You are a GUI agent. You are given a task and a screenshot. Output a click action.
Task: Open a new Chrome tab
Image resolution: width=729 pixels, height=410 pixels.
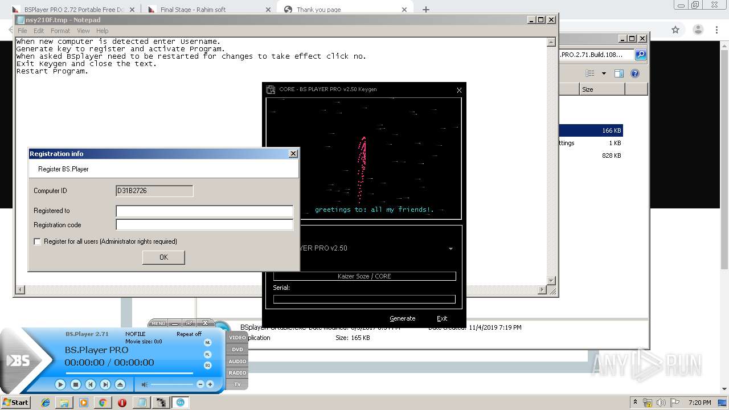click(426, 9)
